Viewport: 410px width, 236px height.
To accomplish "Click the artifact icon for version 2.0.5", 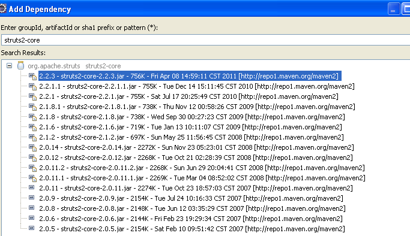I will point(32,228).
